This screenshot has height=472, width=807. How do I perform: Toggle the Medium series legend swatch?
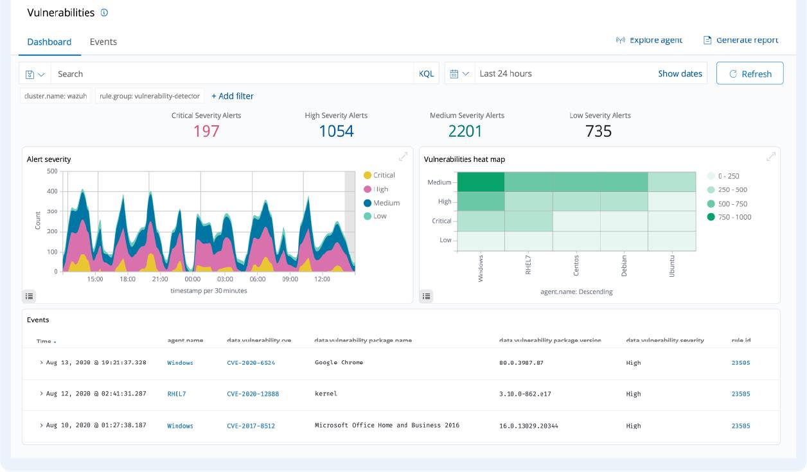pos(368,203)
